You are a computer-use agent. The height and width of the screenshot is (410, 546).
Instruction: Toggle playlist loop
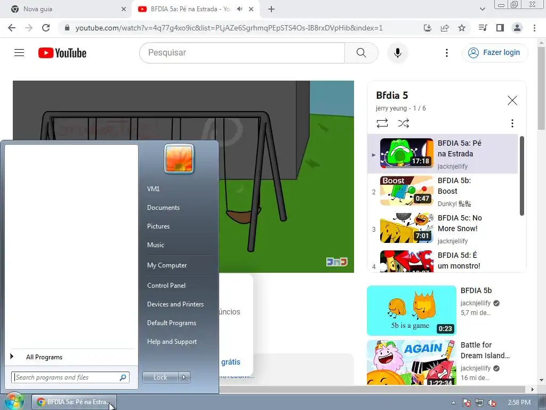coord(382,123)
